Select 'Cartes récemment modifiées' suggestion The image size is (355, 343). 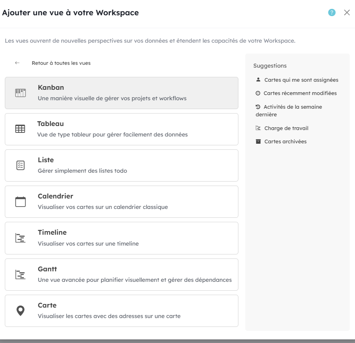[x=300, y=93]
